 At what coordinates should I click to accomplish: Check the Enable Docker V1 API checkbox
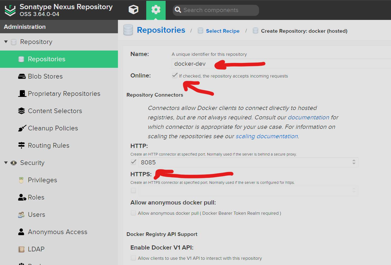click(133, 258)
